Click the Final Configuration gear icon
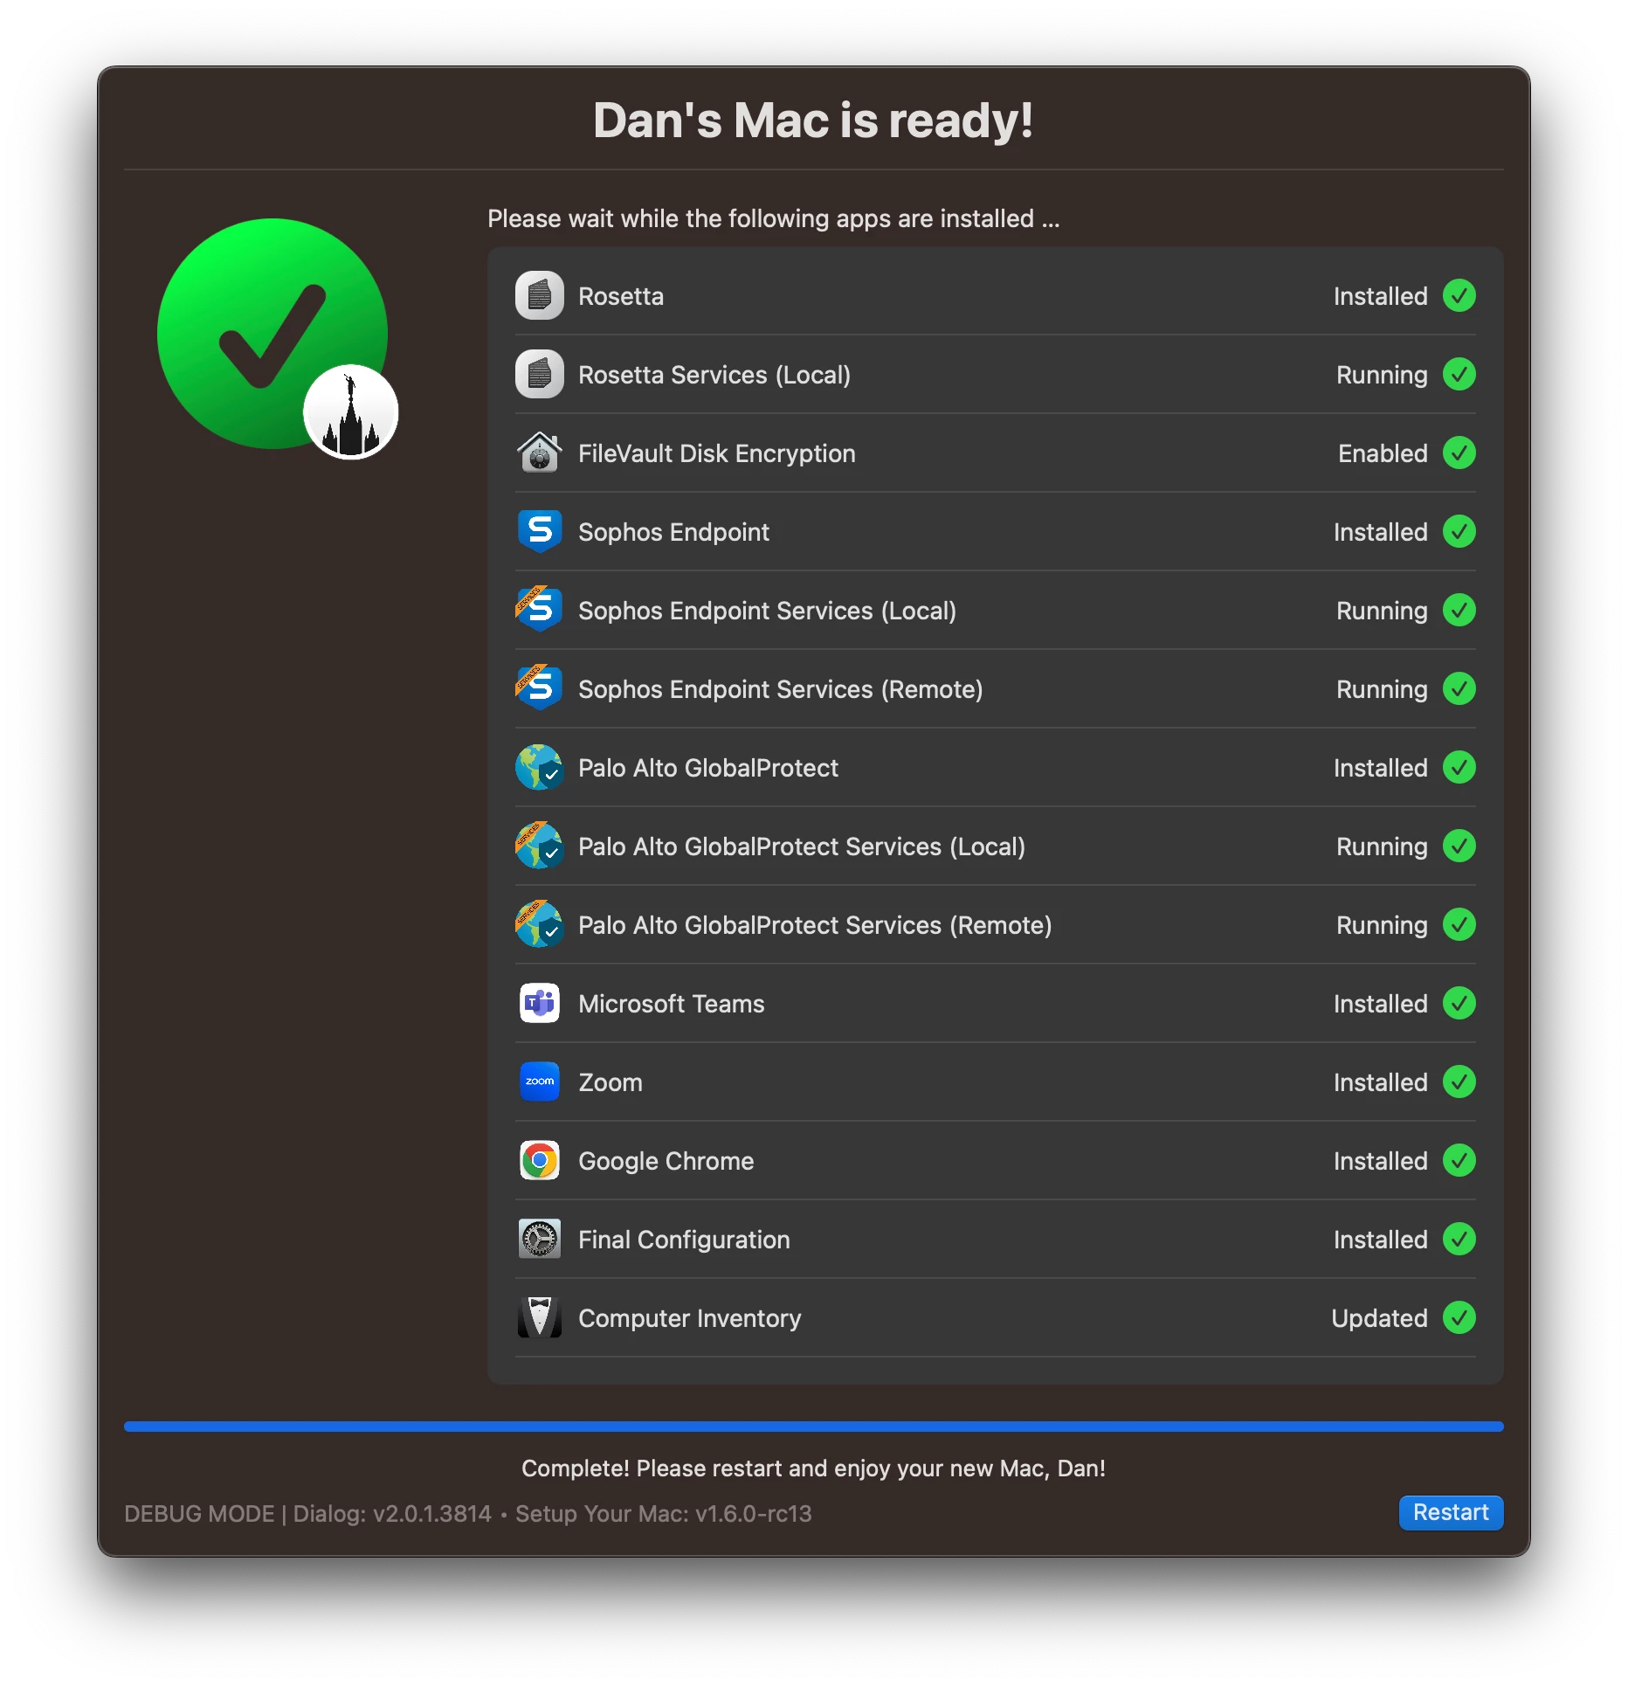 pos(539,1239)
